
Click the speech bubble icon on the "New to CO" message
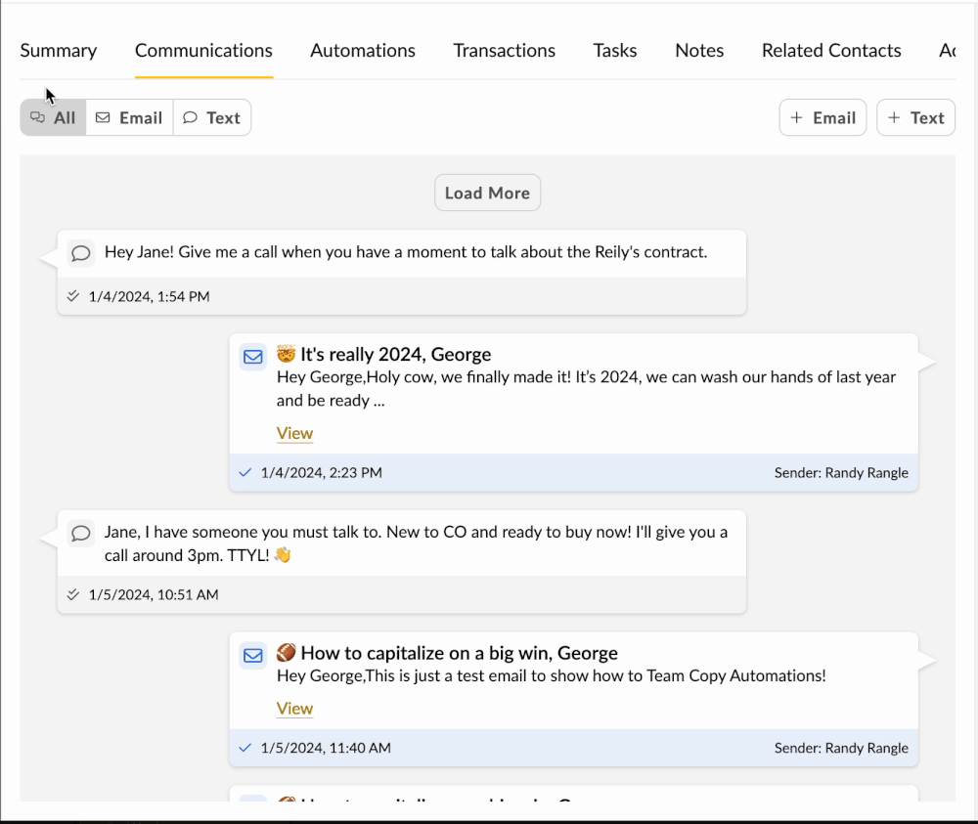pyautogui.click(x=81, y=533)
